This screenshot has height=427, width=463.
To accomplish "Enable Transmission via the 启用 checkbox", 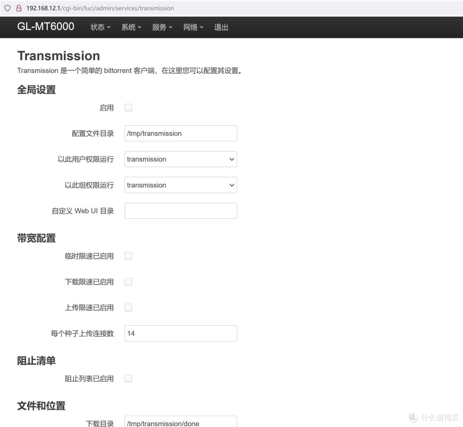I will click(128, 108).
